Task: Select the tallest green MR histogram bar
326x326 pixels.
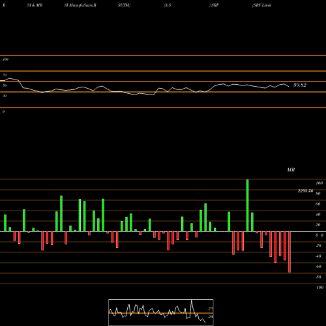Action: [248, 205]
